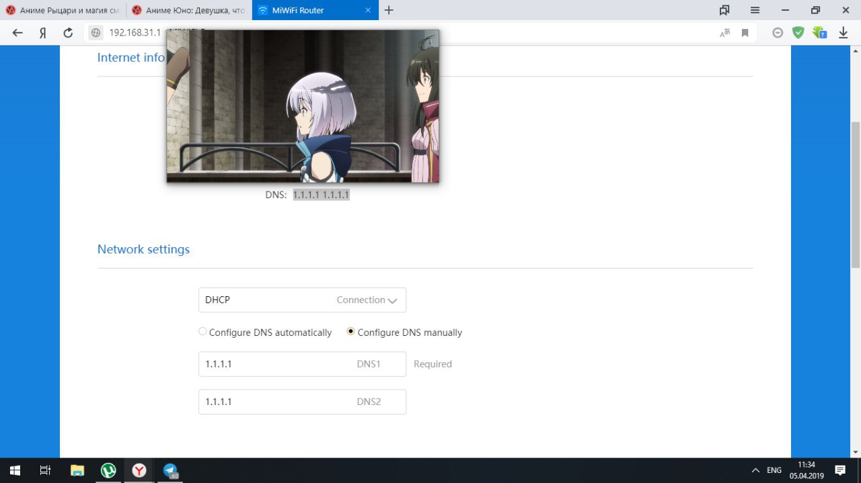Reload the router page
Image resolution: width=861 pixels, height=483 pixels.
(67, 33)
